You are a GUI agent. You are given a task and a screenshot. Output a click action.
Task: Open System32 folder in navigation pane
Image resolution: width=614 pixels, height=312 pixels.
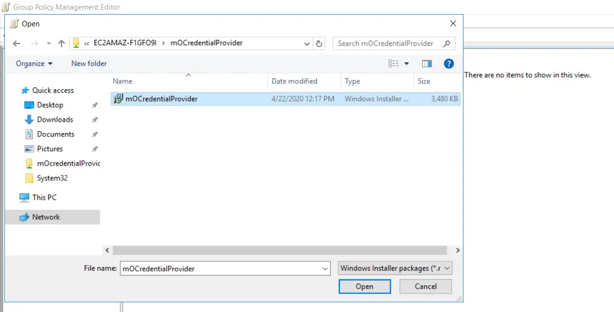[52, 178]
